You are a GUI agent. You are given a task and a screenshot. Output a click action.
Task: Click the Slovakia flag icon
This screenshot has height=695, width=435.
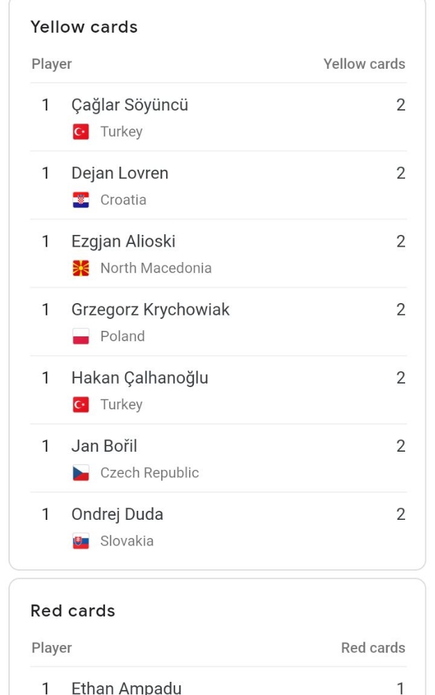click(81, 541)
